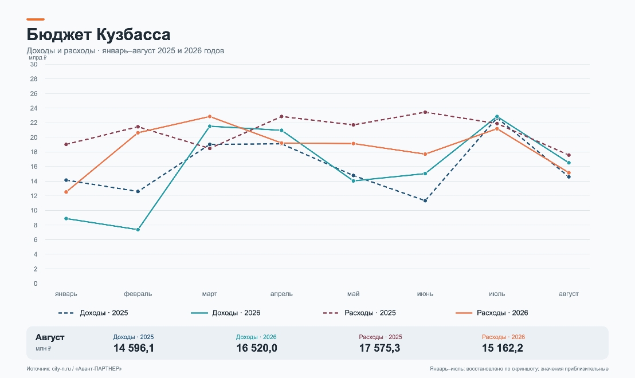Viewport: 635px width, 378px height.
Task: Click the maroon Расходы 2025 point at январь
Action: coord(66,144)
